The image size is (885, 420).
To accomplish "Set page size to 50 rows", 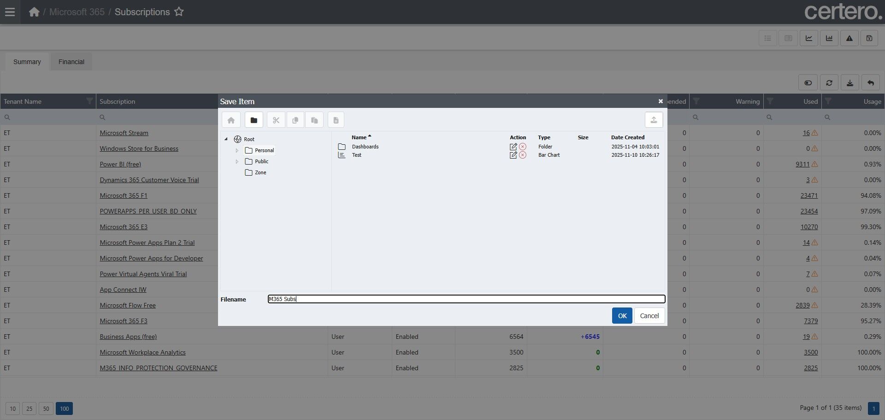I will click(x=46, y=408).
